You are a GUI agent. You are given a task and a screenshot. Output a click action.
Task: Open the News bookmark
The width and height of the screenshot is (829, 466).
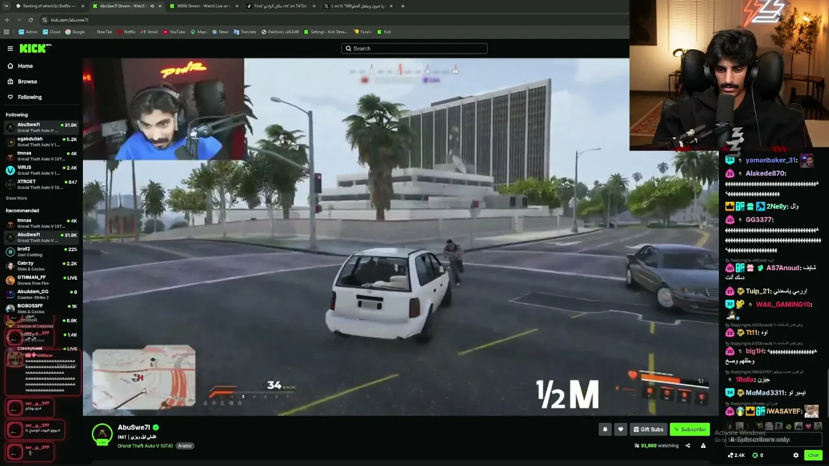pos(220,32)
